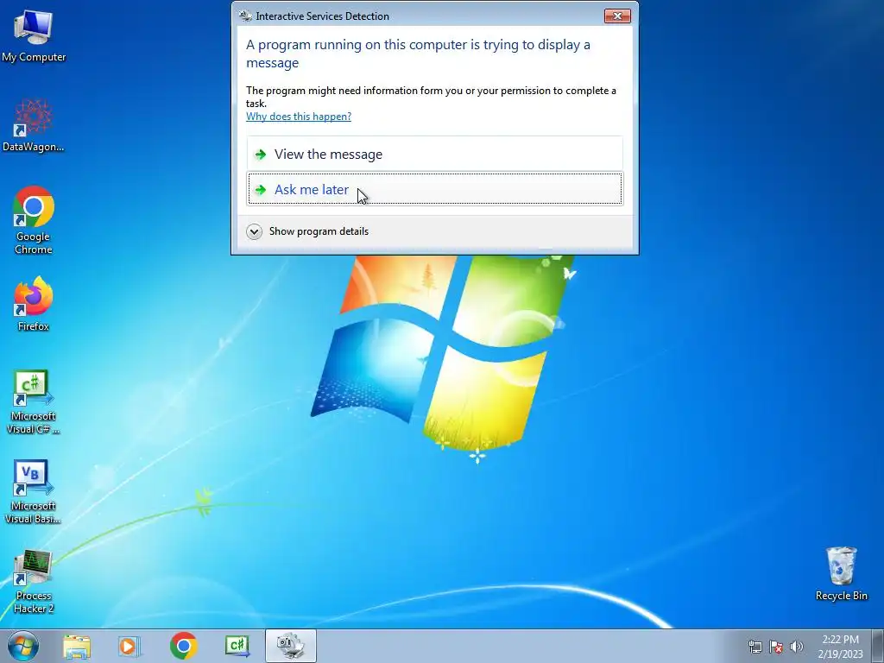The image size is (884, 663).
Task: Launch Chrome from the taskbar
Action: click(x=183, y=646)
